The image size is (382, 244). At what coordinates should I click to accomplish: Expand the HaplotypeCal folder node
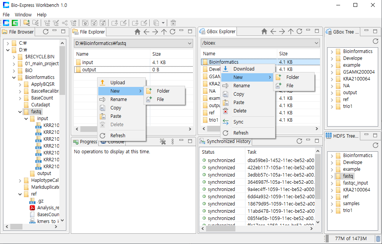20,180
